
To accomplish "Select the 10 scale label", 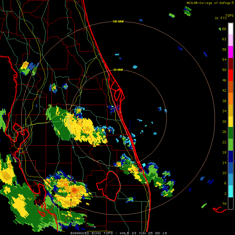I will (224, 173).
